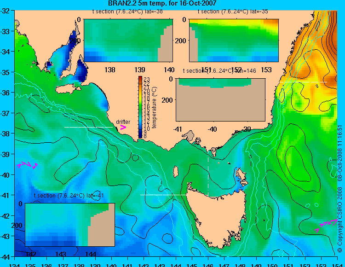Click the "-44" label on the latitude axis
The image size is (345, 267).
(x=5, y=257)
